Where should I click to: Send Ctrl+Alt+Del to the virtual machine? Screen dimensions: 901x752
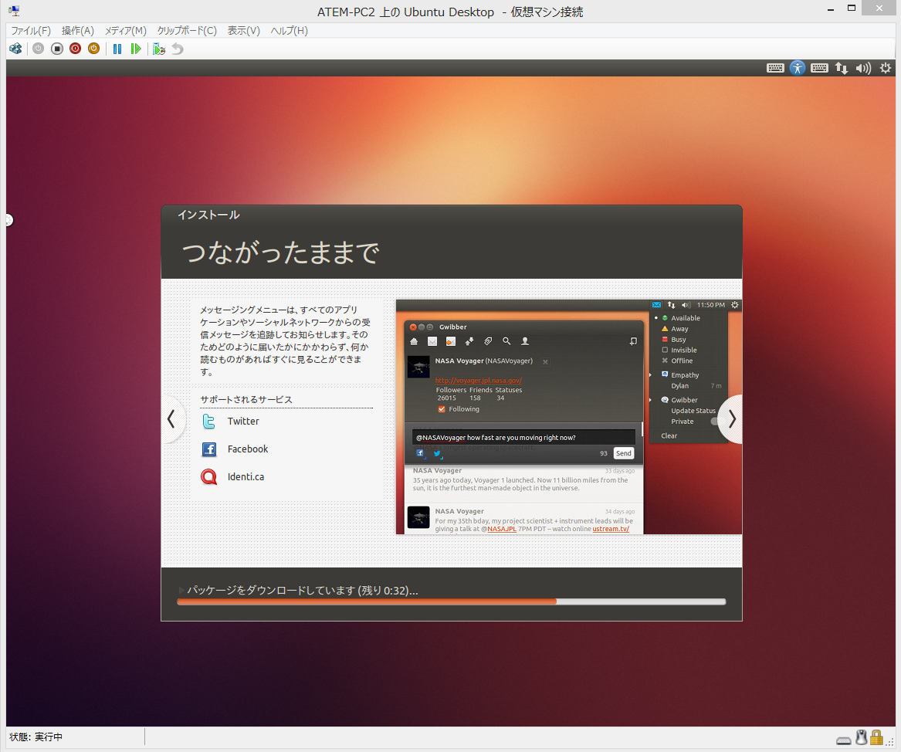click(15, 49)
